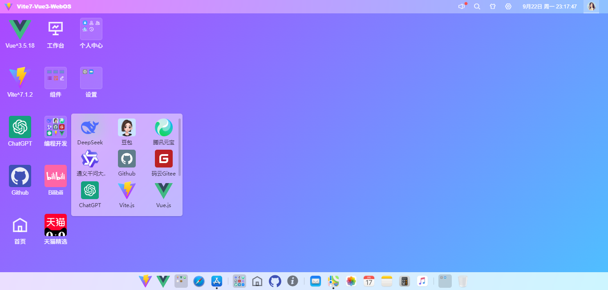The width and height of the screenshot is (608, 290).
Task: Open the Bilibili desktop icon
Action: pyautogui.click(x=56, y=180)
